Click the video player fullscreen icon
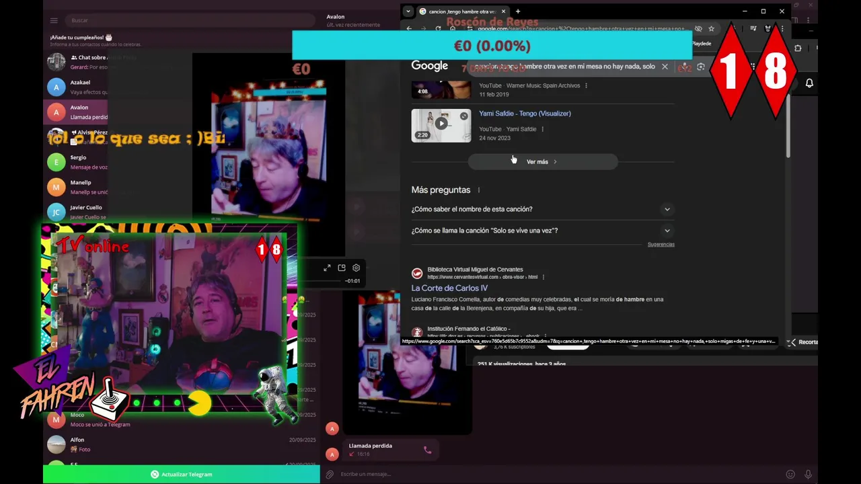Screen dimensions: 861x484 (327, 268)
